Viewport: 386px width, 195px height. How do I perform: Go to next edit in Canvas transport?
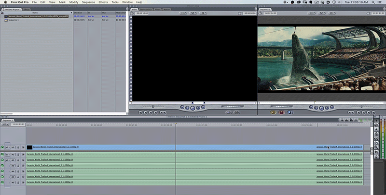(x=332, y=107)
